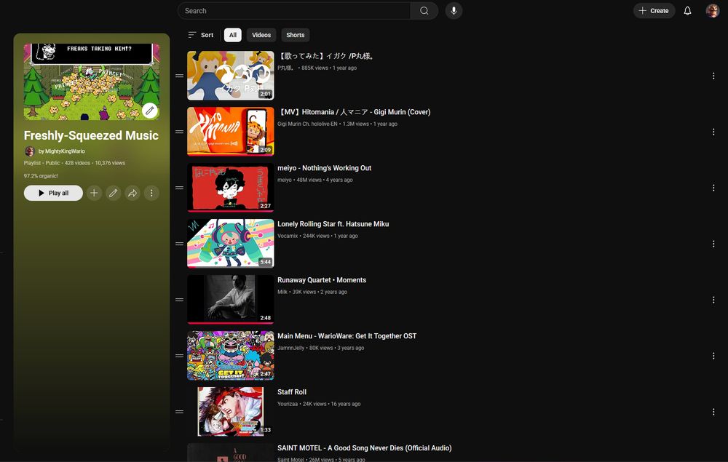Click title meiyo - Nothing's Working Out

tap(324, 168)
